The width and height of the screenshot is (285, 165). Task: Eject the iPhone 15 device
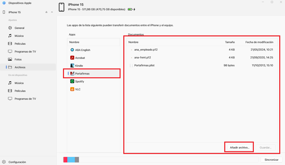(46, 12)
